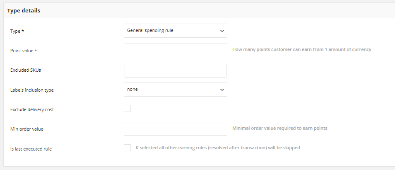Click the 'Is last executed rule' label
Viewport: 395px width, 170px height.
[31, 149]
